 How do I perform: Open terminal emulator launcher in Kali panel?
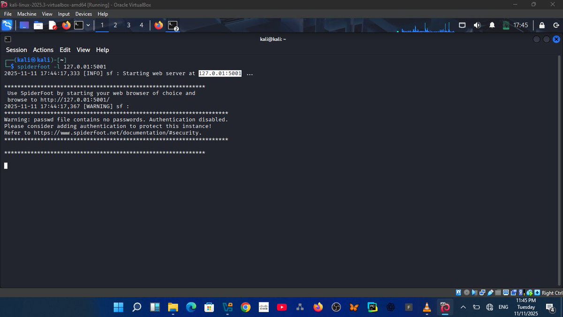(79, 25)
